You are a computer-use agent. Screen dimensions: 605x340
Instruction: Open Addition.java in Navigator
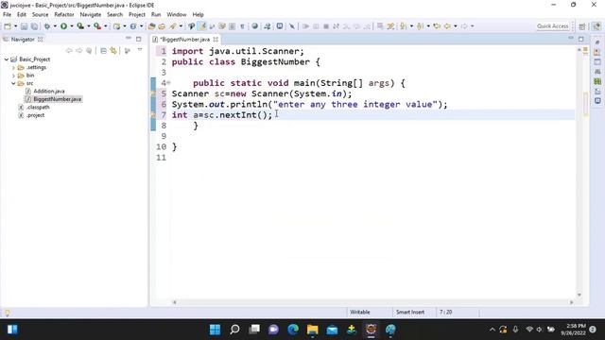coord(48,92)
